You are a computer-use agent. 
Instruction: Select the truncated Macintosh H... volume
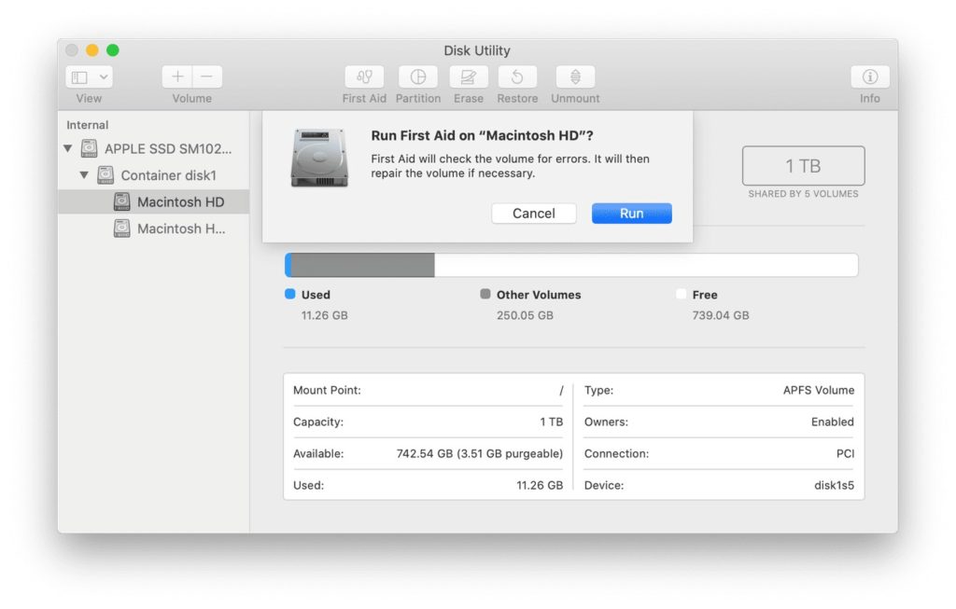point(154,228)
